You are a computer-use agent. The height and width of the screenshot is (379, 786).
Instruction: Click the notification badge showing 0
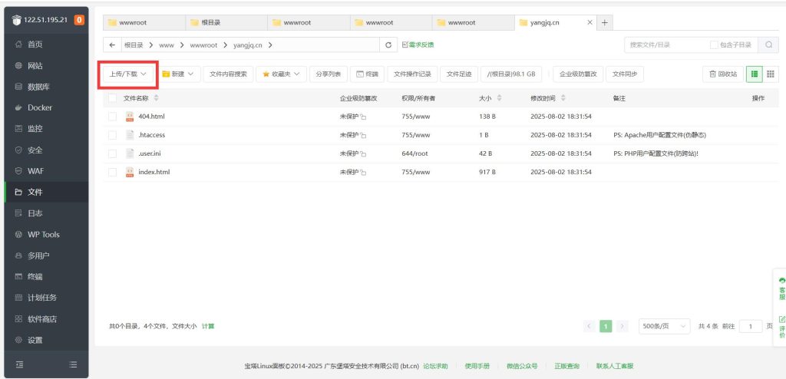tap(79, 20)
